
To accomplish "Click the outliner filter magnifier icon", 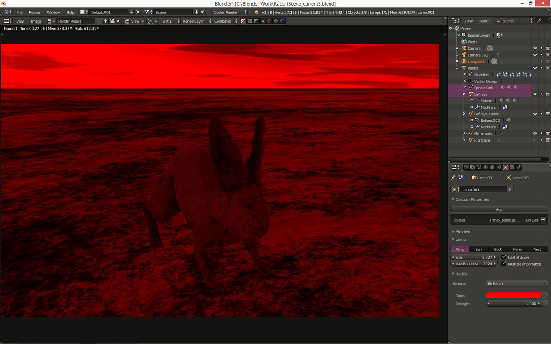I will pyautogui.click(x=540, y=21).
